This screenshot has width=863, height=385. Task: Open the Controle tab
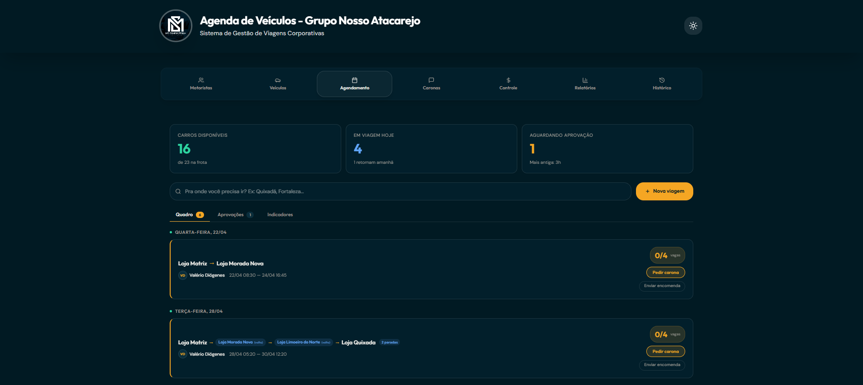pyautogui.click(x=508, y=84)
